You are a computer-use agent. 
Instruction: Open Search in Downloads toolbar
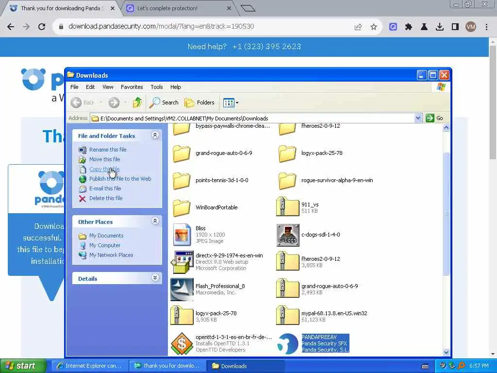164,102
